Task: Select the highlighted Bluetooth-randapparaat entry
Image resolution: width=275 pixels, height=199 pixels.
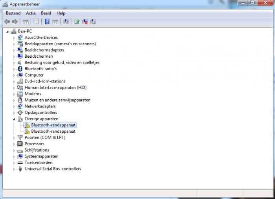Action: tap(53, 125)
